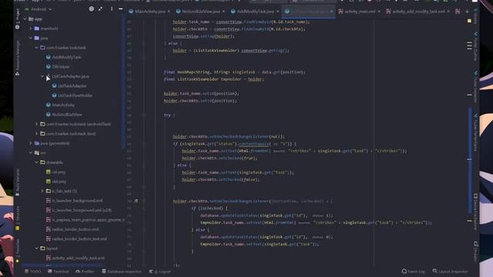Image resolution: width=493 pixels, height=277 pixels.
Task: Collapse the layout folder
Action: coord(36,248)
